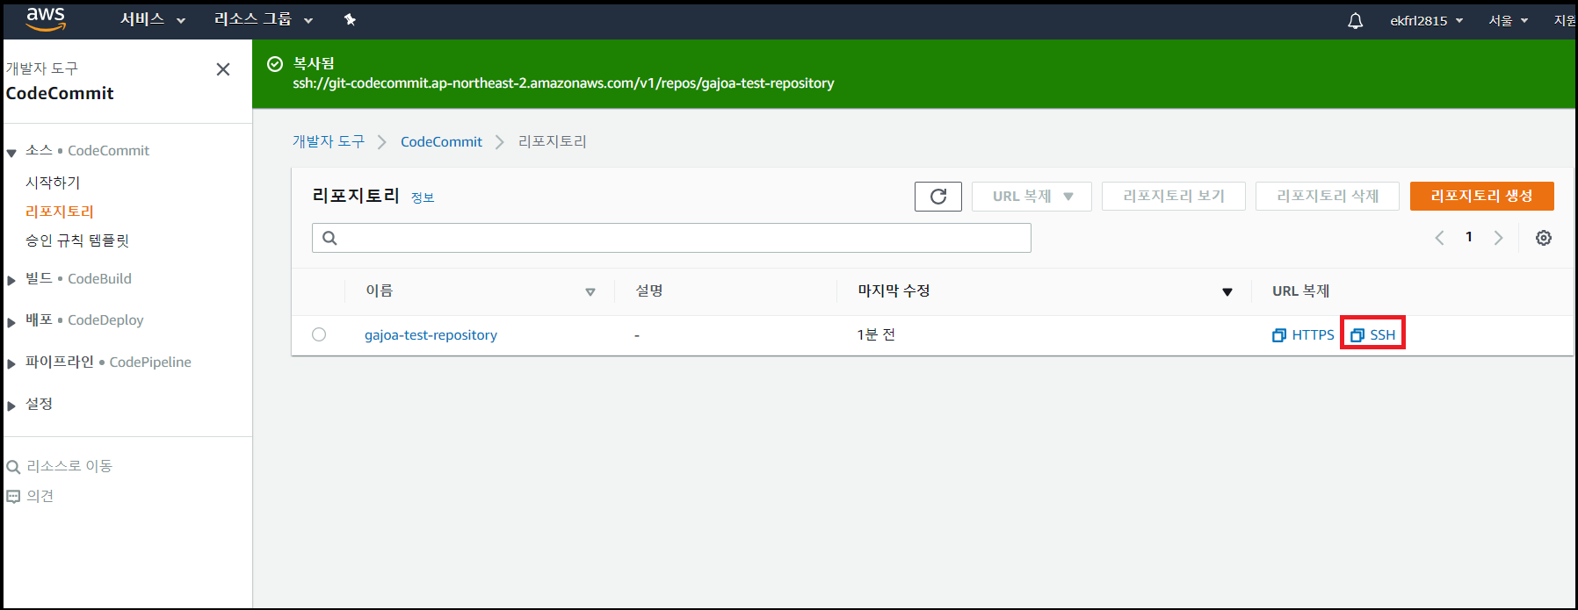Image resolution: width=1578 pixels, height=610 pixels.
Task: Expand the 배포 CodeDeploy section
Action: coord(11,322)
